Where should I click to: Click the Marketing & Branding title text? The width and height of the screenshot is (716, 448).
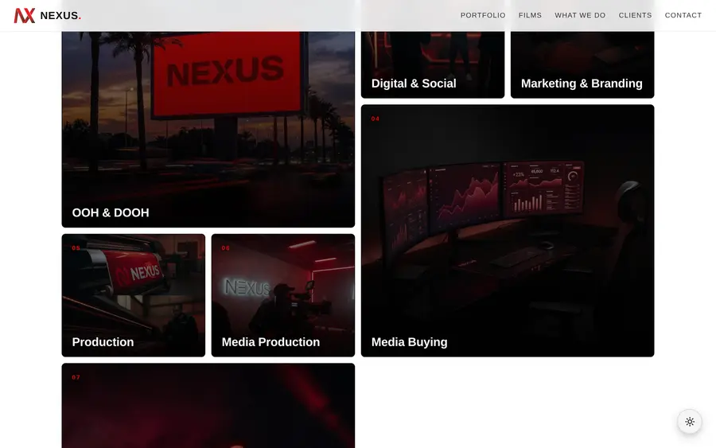click(582, 84)
